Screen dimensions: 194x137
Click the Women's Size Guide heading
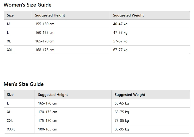point(27,5)
